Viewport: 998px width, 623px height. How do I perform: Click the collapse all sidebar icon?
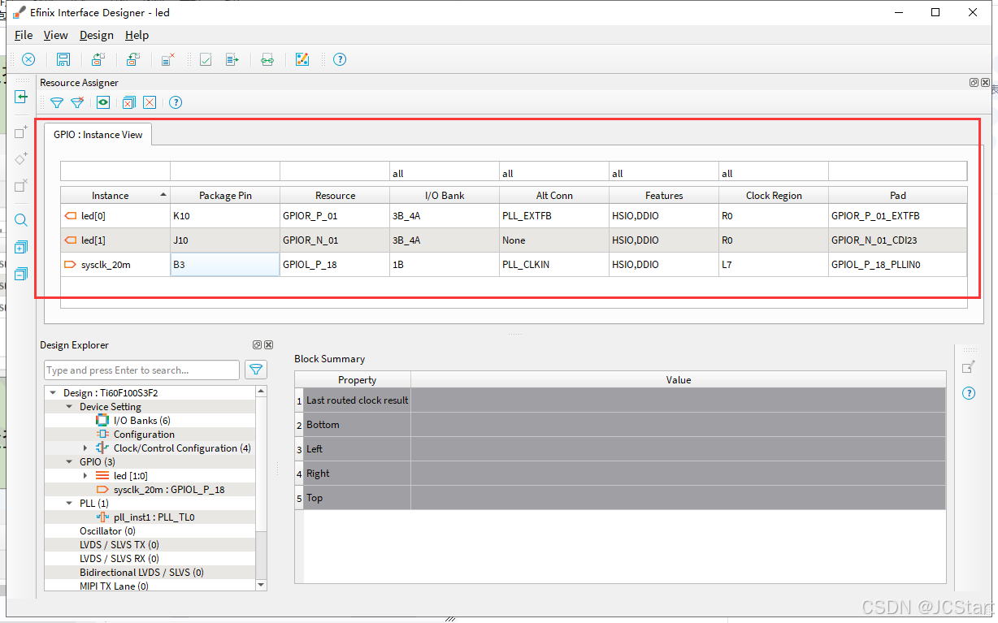point(21,274)
